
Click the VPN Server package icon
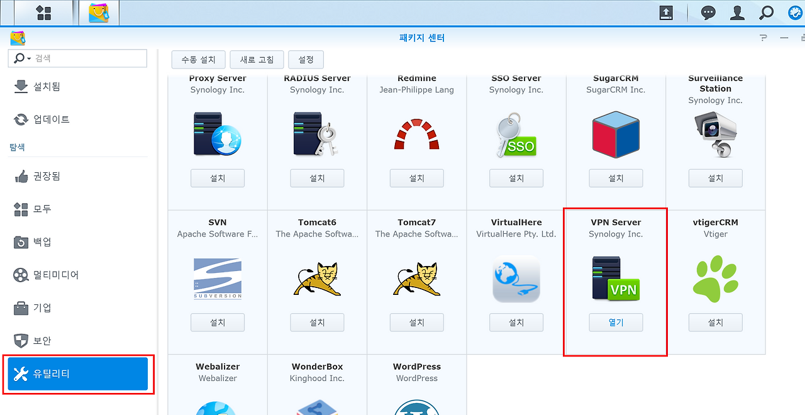coord(616,278)
